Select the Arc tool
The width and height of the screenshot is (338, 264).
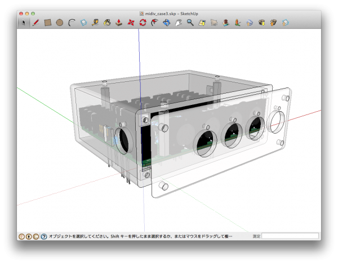[72, 23]
